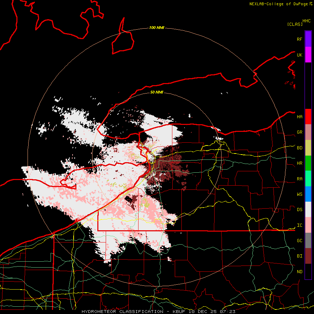This screenshot has height=314, width=314.
Task: Click the BD yellow legend swatch
Action: click(x=308, y=148)
